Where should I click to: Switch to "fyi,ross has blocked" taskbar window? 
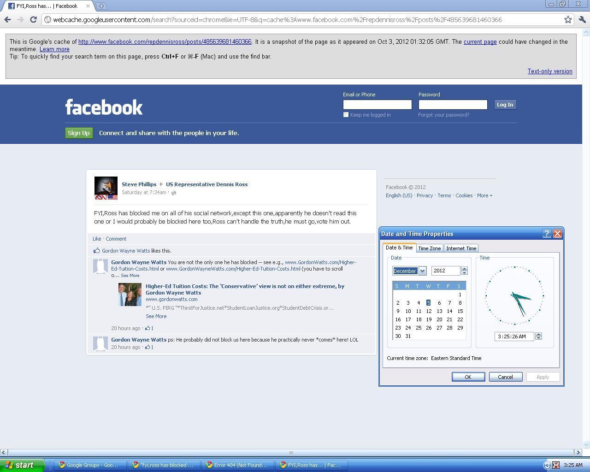(163, 465)
